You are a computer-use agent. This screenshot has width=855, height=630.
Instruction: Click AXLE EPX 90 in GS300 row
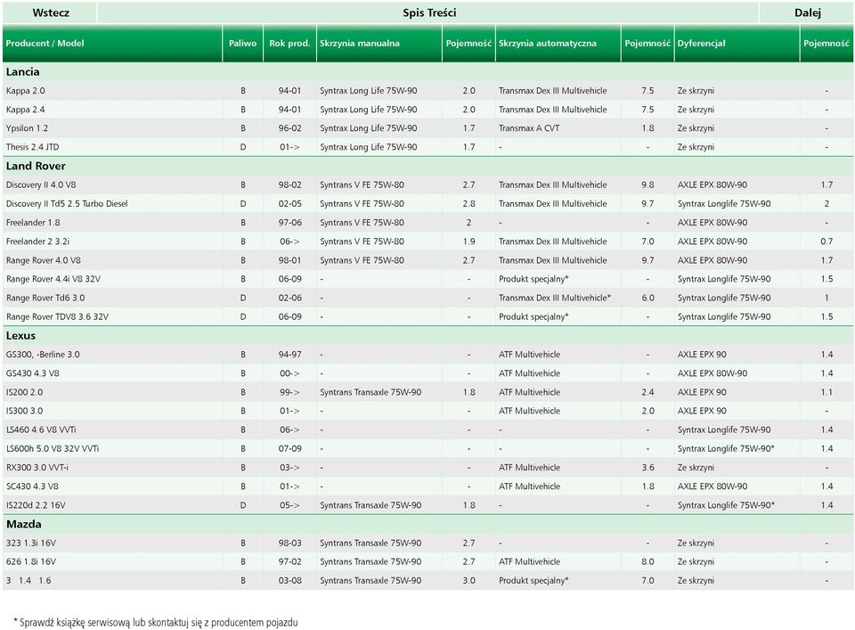click(x=702, y=354)
